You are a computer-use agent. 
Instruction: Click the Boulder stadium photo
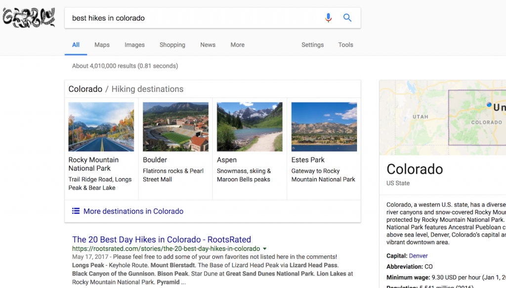click(175, 127)
